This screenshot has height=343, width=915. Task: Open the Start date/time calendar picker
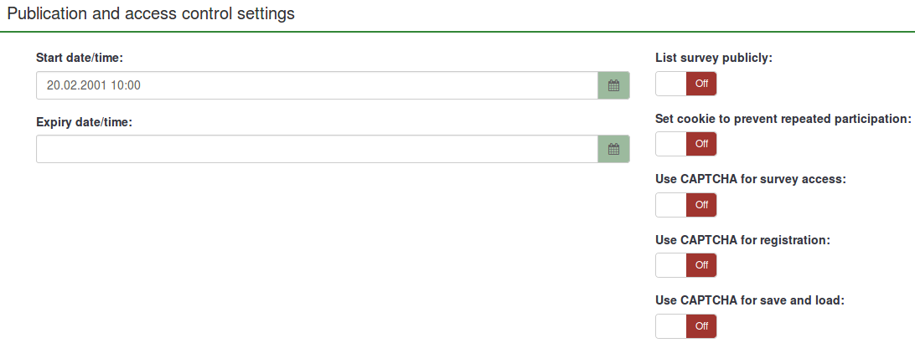coord(613,85)
